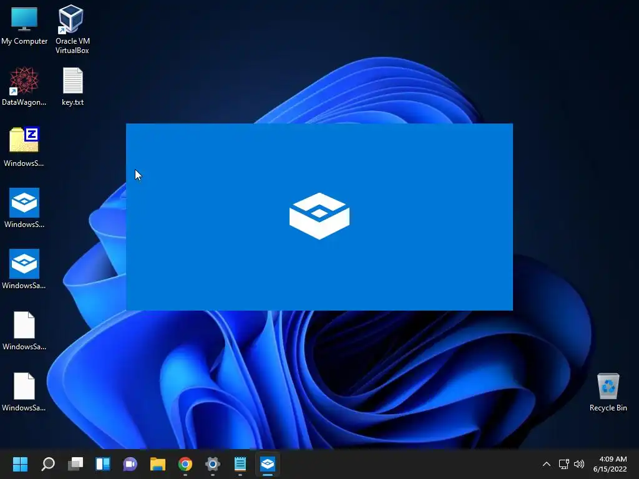Select the key.txt file icon

pyautogui.click(x=72, y=86)
